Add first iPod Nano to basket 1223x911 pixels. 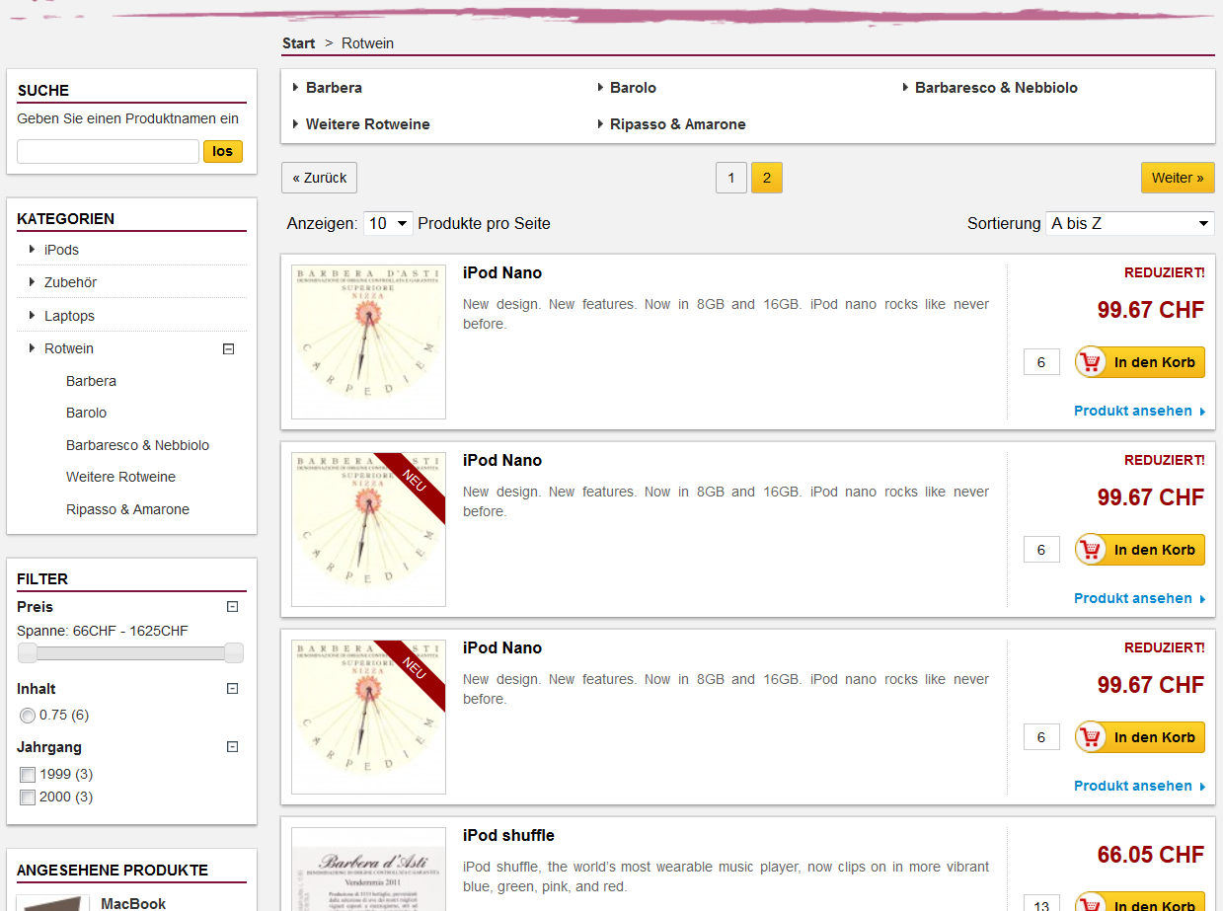tap(1140, 362)
